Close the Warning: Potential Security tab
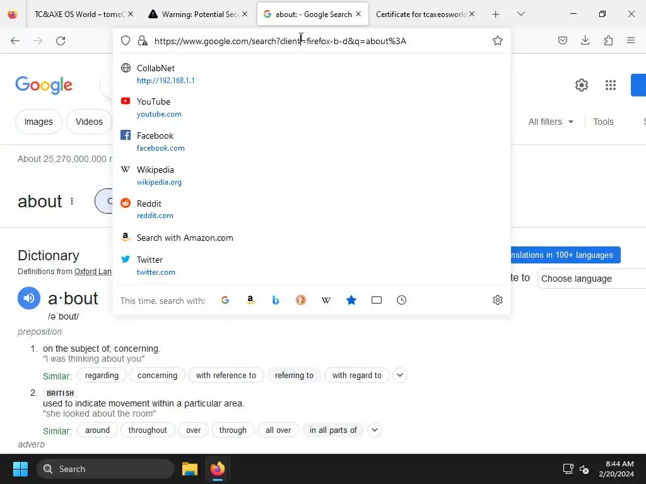The width and height of the screenshot is (646, 484). [x=245, y=14]
